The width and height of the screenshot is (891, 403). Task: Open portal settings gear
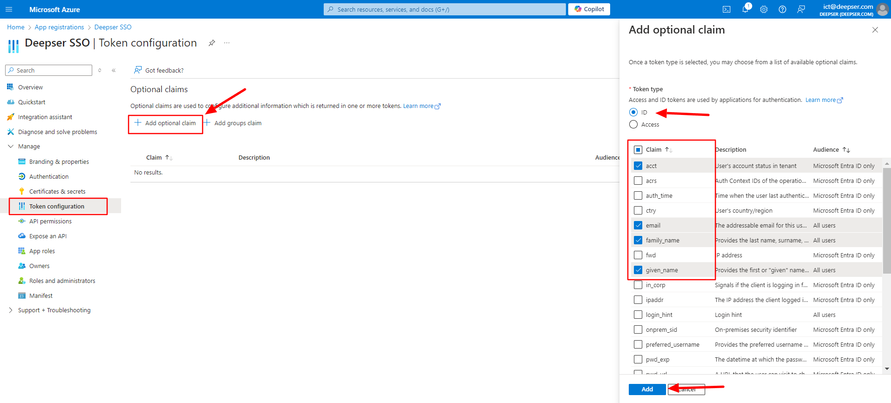click(764, 9)
